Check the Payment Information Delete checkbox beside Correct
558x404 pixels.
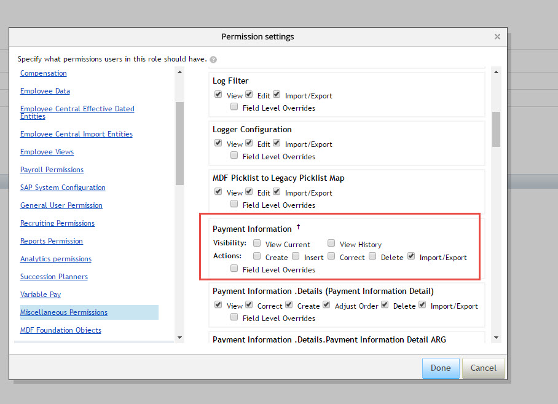(372, 256)
